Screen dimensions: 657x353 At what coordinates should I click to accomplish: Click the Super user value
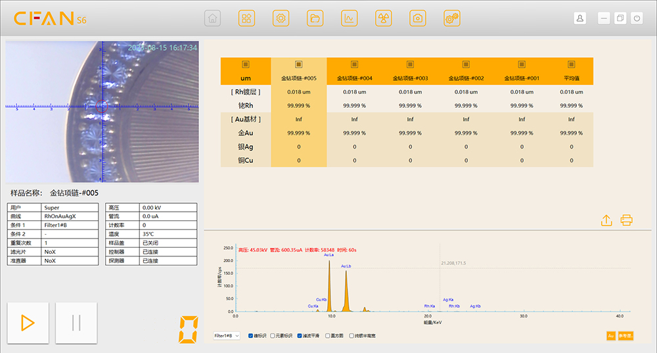[x=51, y=208]
